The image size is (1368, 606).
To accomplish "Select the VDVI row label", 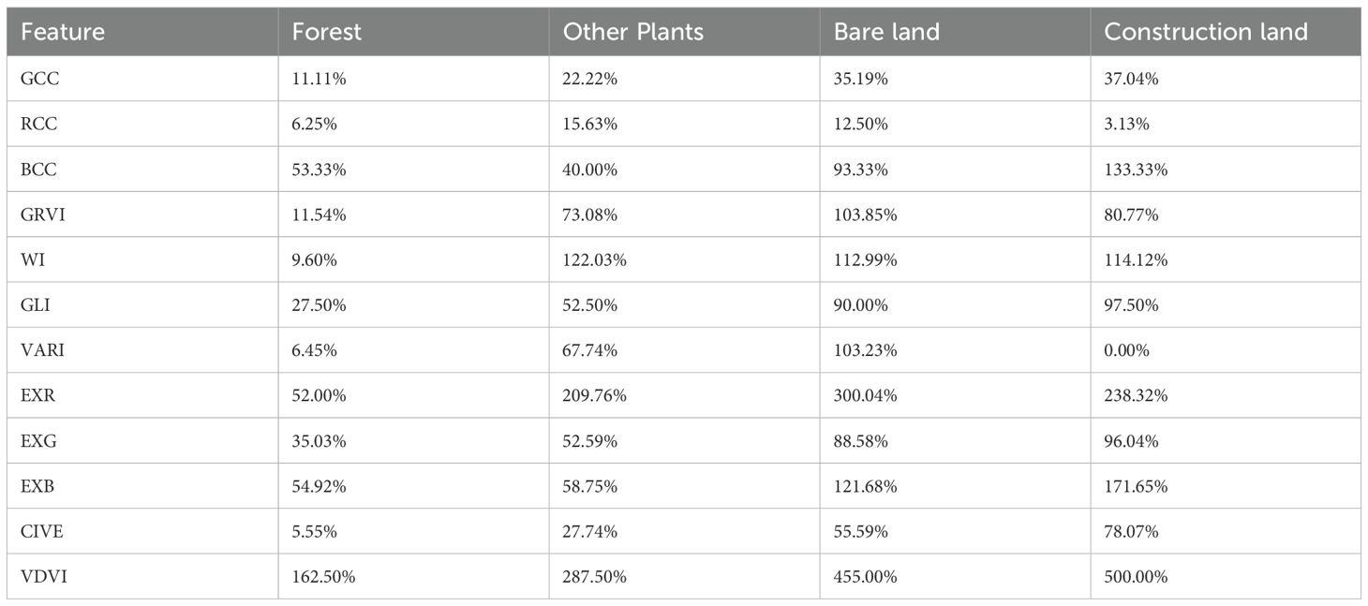I will pos(43,577).
